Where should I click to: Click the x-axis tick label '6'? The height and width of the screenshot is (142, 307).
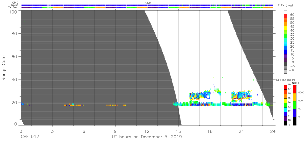point(84,131)
